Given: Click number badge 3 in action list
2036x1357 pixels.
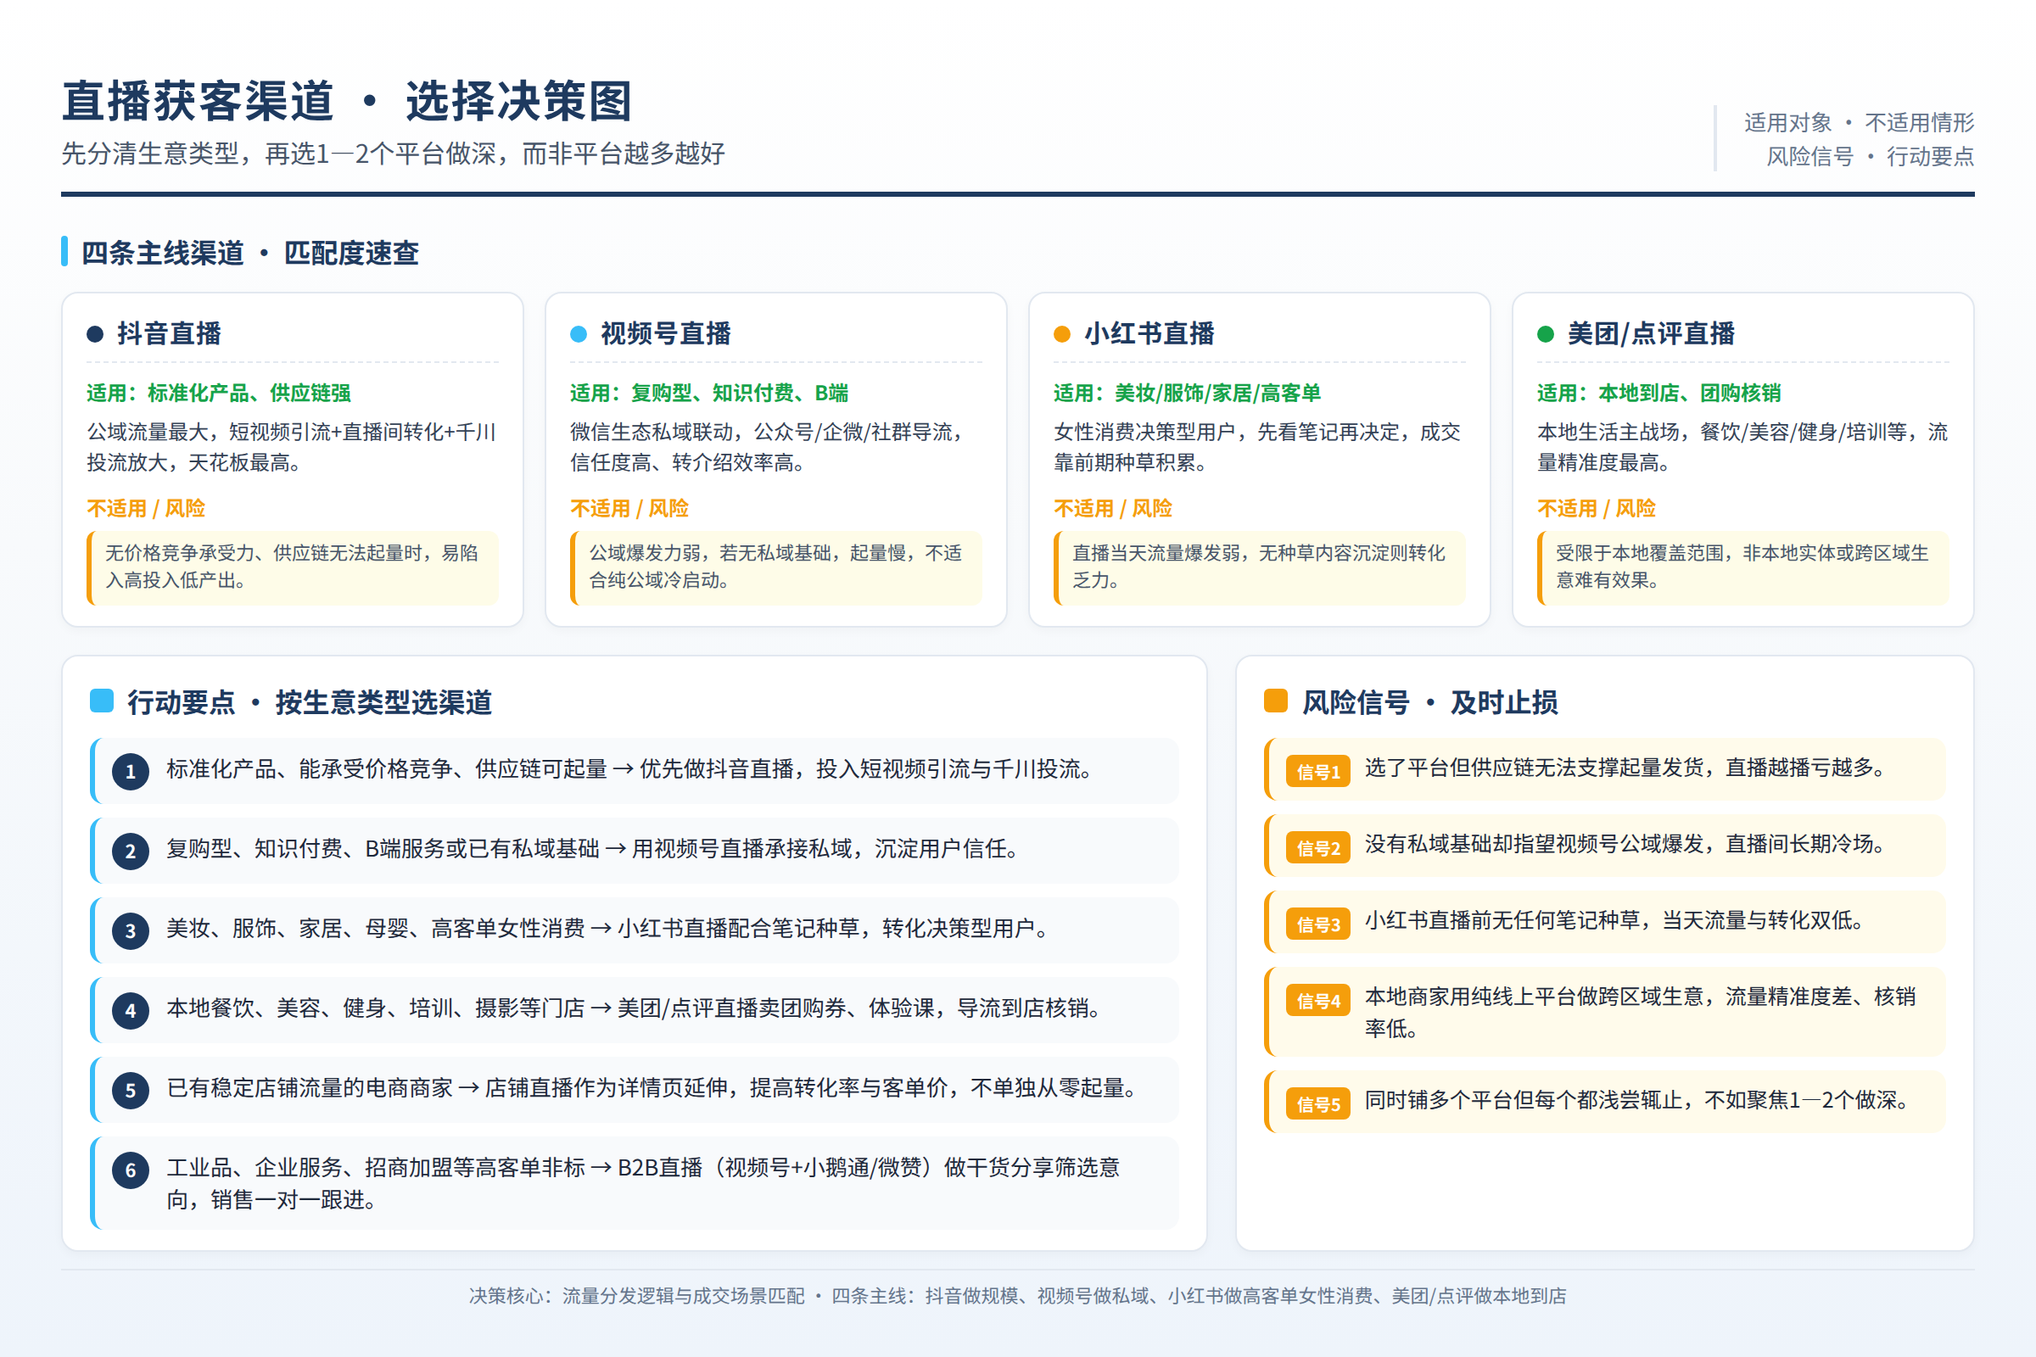Looking at the screenshot, I should 131,930.
